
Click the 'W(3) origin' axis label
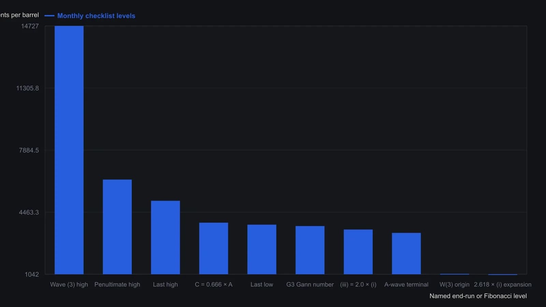(x=454, y=284)
